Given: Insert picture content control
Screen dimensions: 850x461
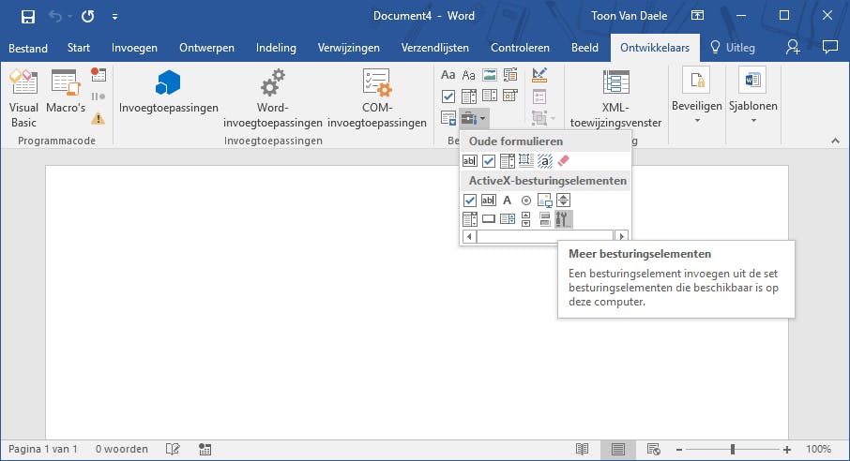Looking at the screenshot, I should [490, 75].
